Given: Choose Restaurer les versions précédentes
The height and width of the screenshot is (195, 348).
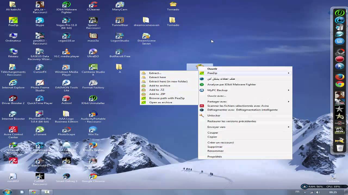Looking at the screenshot, I should click(245, 121).
